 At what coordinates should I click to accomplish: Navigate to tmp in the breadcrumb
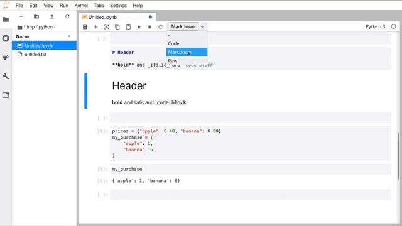(31, 27)
